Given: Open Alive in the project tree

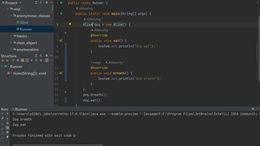Looking at the screenshot, I should coord(24,23).
